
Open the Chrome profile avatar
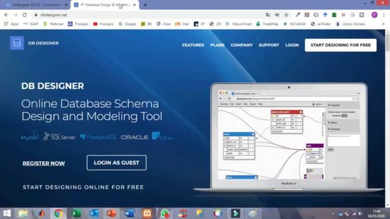tap(374, 15)
